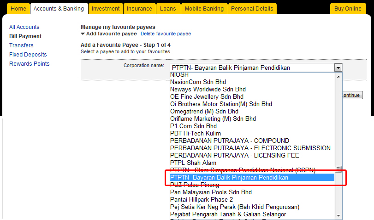
Task: Select PERBADANAN PUTRAJAYA - COMPOUND
Action: [x=252, y=141]
